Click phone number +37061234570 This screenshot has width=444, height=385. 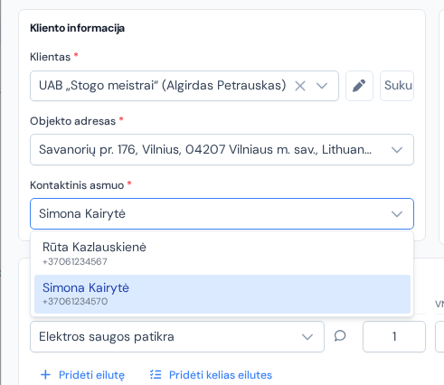pos(75,302)
